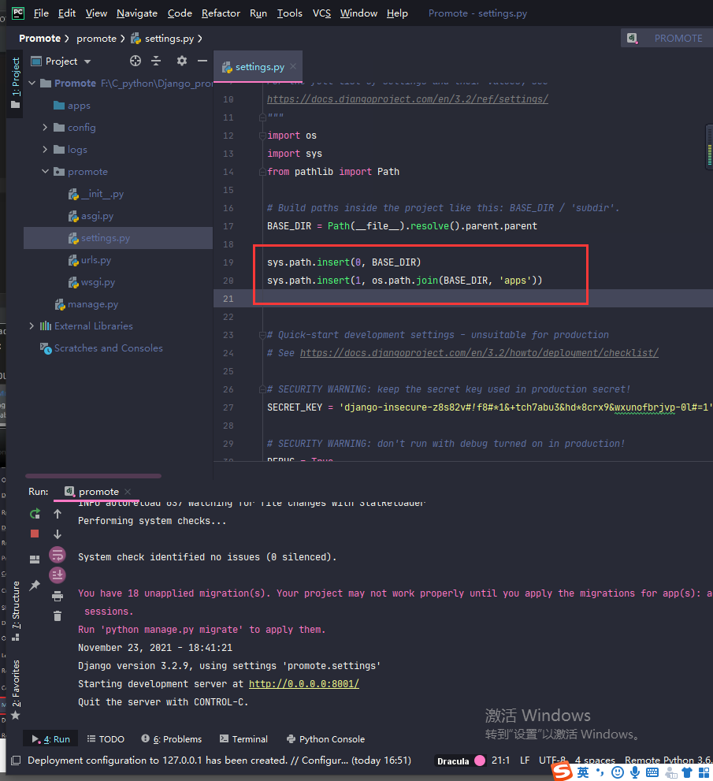Open the Project view dropdown arrow

tap(87, 61)
